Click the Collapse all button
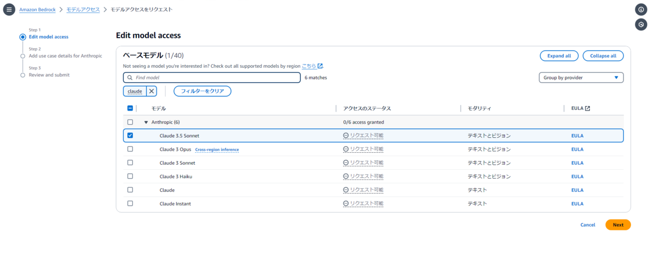 (x=603, y=56)
